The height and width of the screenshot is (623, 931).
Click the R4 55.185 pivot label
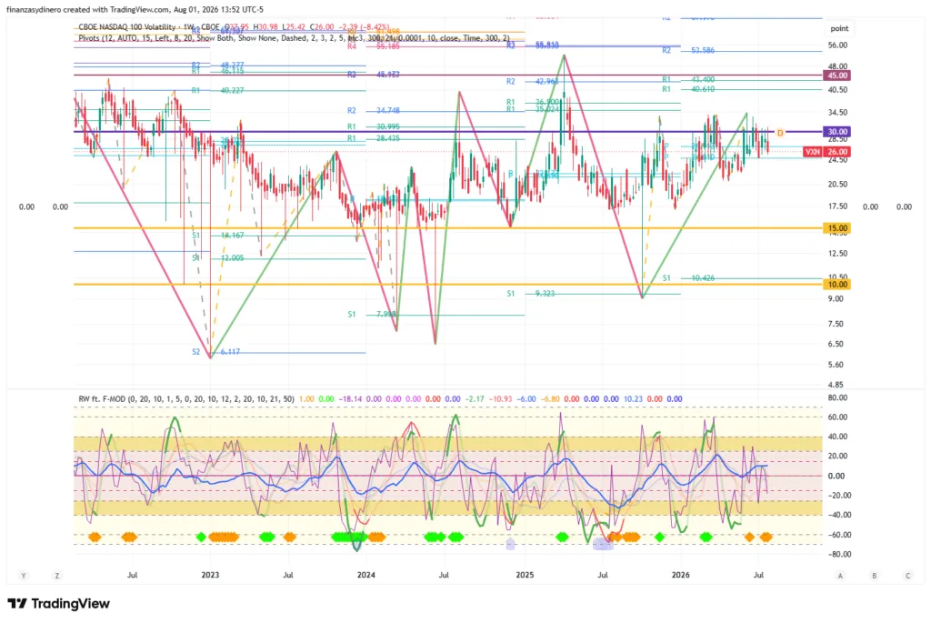(374, 46)
